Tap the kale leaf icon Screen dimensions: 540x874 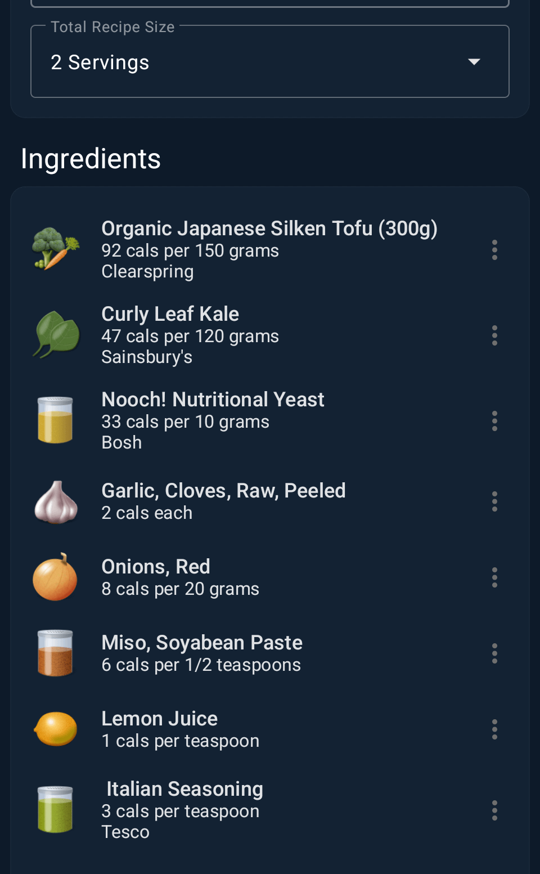(x=55, y=334)
